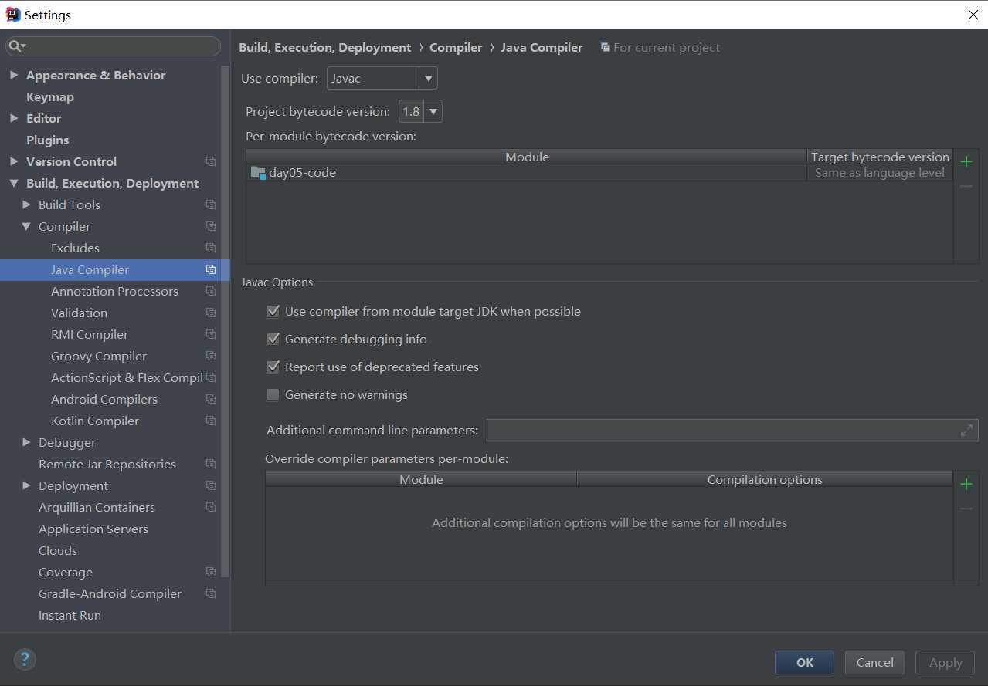Expand the Version Control tree node

[x=14, y=161]
